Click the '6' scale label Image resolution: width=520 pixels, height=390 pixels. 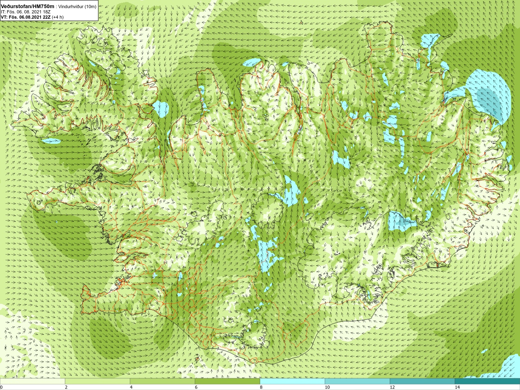pos(196,387)
